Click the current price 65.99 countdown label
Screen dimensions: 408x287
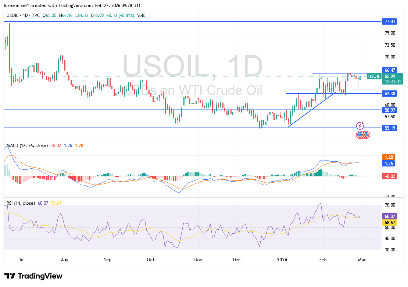tap(392, 79)
